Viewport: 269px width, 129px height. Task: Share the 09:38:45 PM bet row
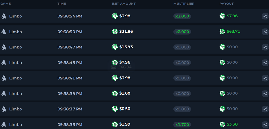[x=265, y=63]
